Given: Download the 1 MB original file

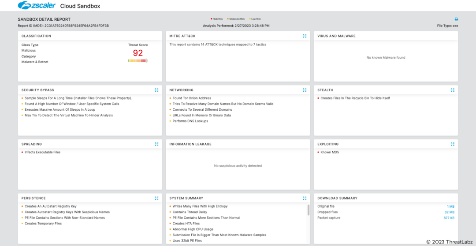Looking at the screenshot, I should click(450, 206).
